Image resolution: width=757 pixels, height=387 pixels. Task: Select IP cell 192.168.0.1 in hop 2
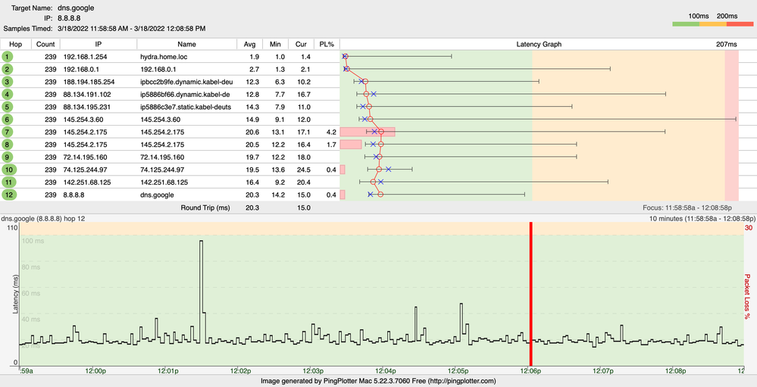[x=81, y=70]
